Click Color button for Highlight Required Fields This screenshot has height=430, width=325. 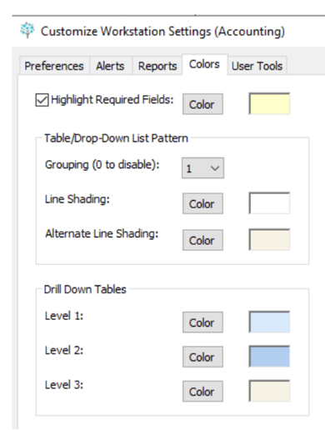[x=202, y=104]
